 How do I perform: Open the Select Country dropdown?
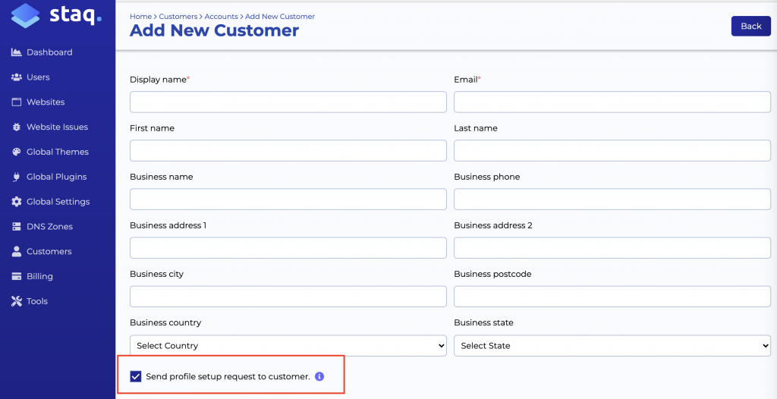point(288,345)
